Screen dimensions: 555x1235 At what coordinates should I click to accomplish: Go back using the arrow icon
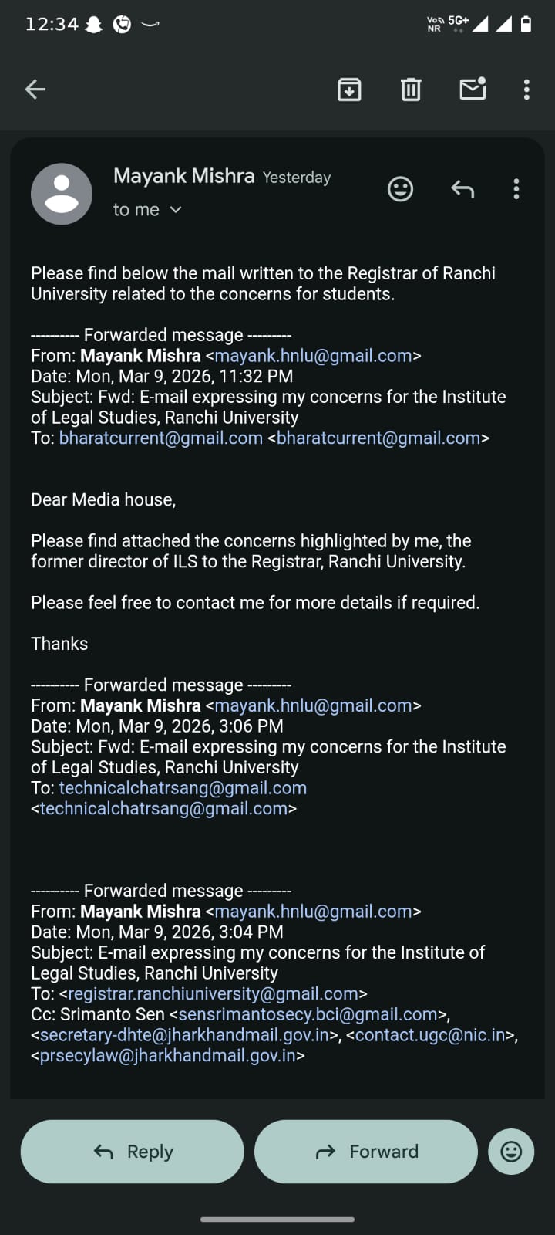35,90
